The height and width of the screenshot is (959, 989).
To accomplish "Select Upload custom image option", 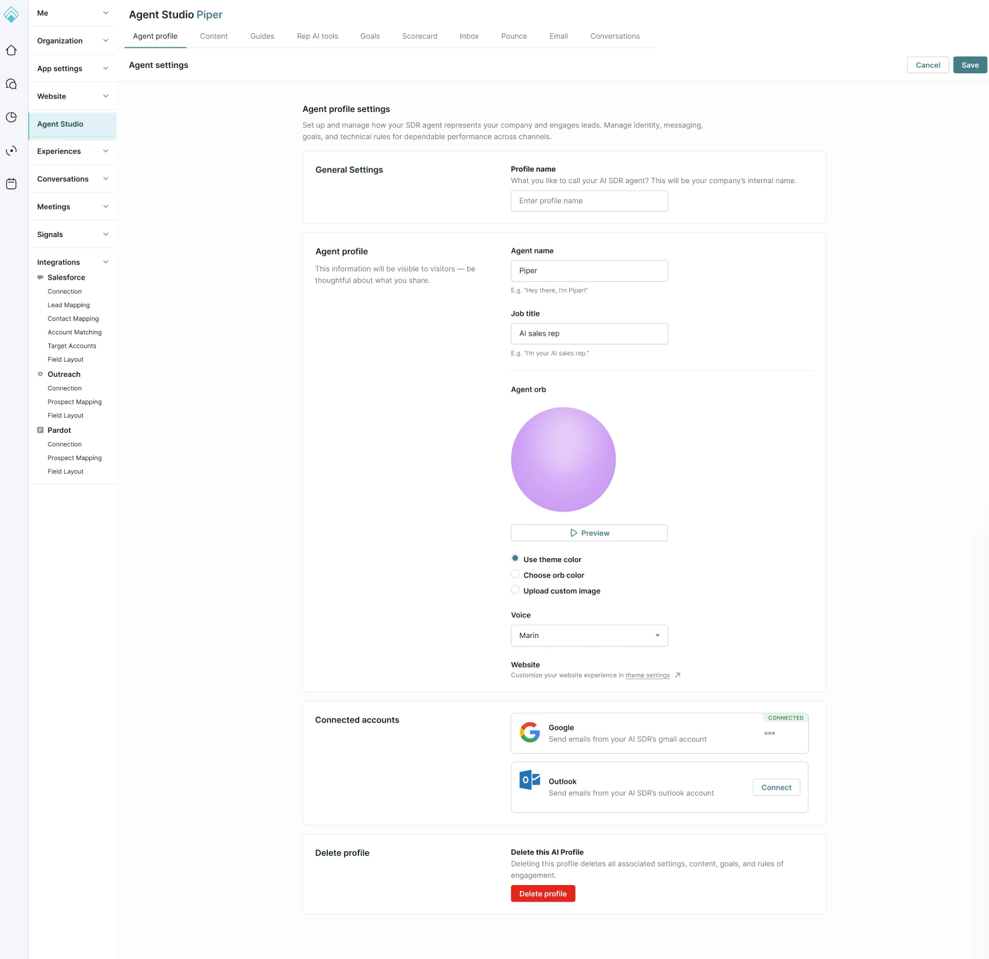I will [x=515, y=589].
